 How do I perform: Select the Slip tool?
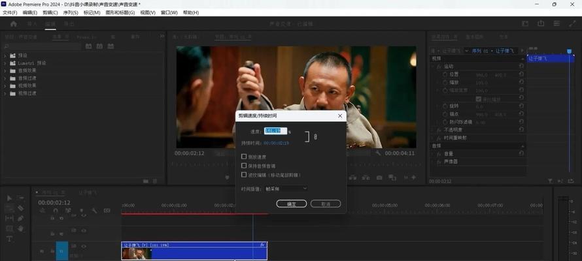coord(9,218)
